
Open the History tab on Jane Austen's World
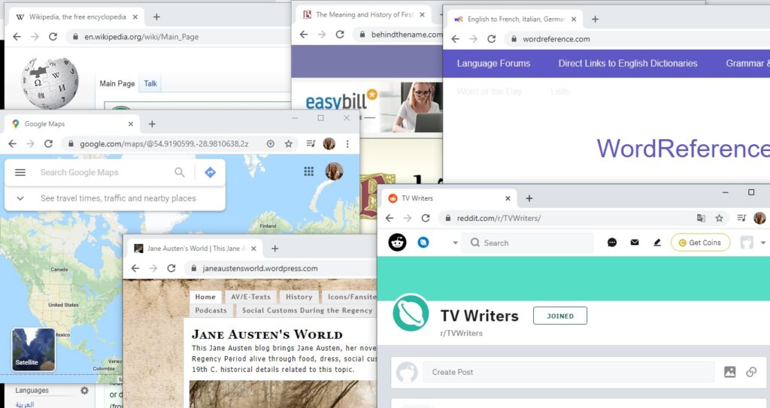click(x=299, y=297)
